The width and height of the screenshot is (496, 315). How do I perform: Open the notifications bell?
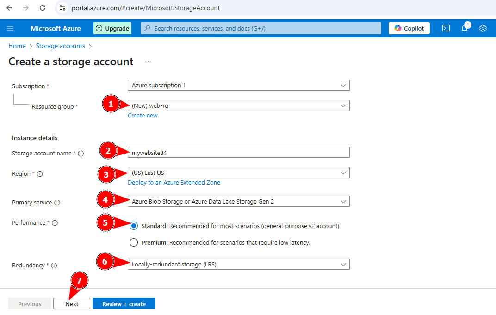[465, 28]
